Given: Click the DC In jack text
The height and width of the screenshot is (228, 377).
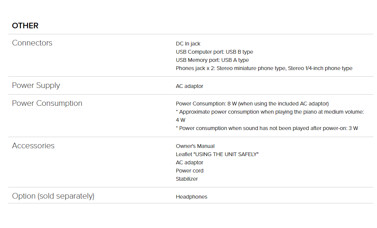Looking at the screenshot, I should click(x=188, y=44).
